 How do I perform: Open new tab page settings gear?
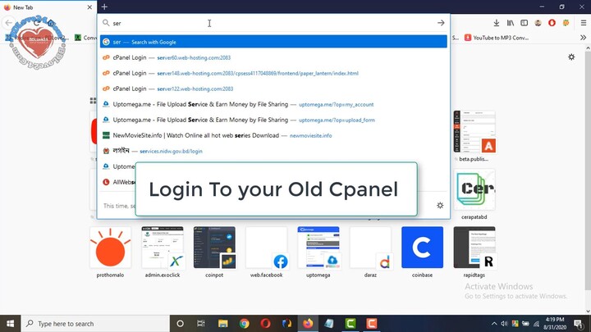coord(571,57)
